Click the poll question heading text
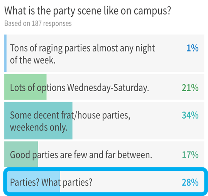 [x=88, y=11]
